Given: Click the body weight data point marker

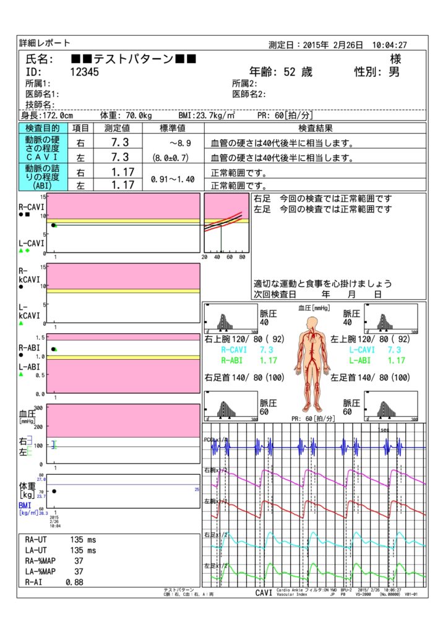Looking at the screenshot, I should [54, 491].
